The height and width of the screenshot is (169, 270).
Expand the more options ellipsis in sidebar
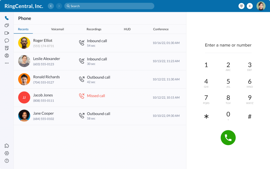click(x=7, y=63)
